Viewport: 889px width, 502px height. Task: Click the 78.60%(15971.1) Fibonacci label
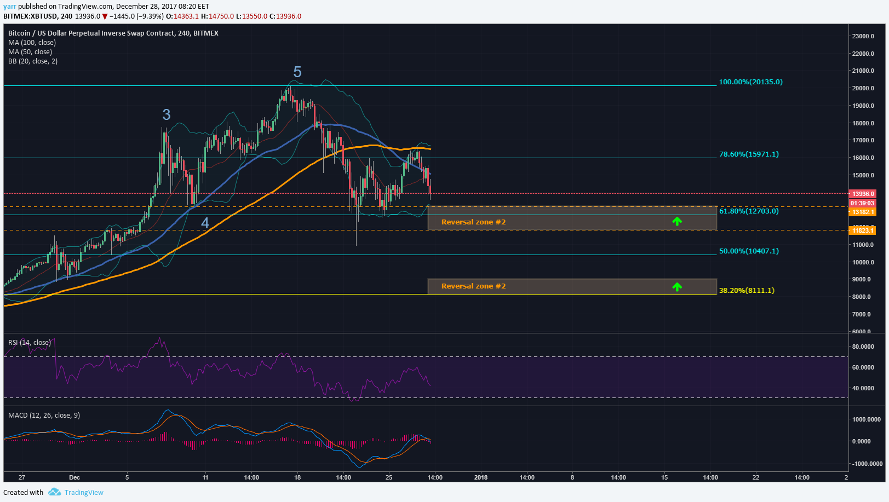[x=749, y=154]
